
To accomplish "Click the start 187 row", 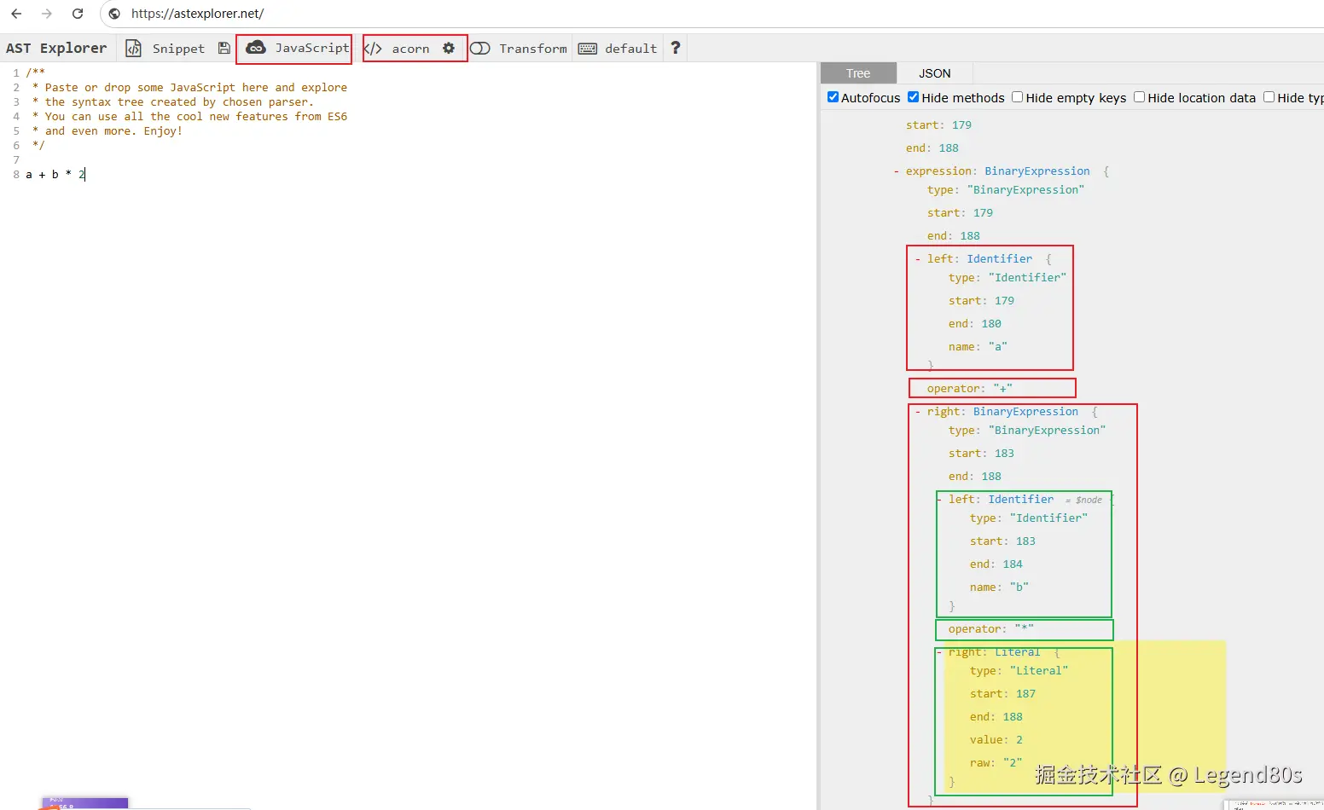I will (1002, 694).
